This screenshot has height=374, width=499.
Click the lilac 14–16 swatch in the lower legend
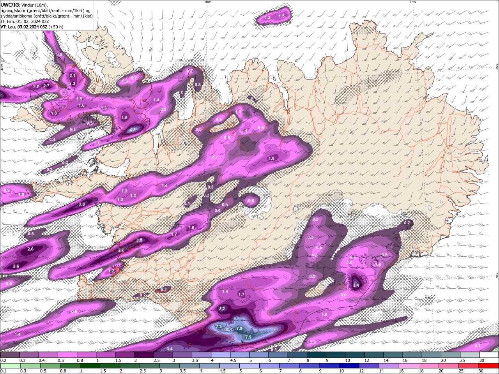click(x=389, y=366)
